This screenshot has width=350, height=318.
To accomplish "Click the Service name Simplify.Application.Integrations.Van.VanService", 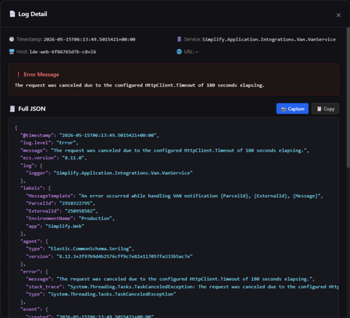I will tap(269, 39).
